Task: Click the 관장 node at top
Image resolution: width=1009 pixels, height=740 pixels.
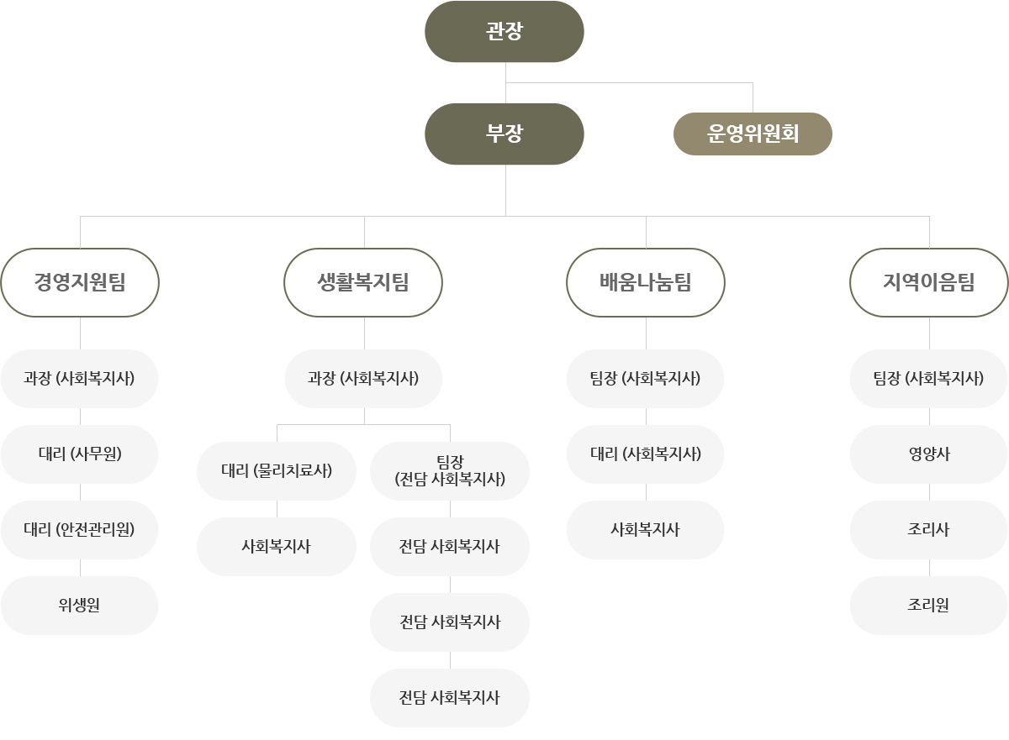Action: [504, 32]
